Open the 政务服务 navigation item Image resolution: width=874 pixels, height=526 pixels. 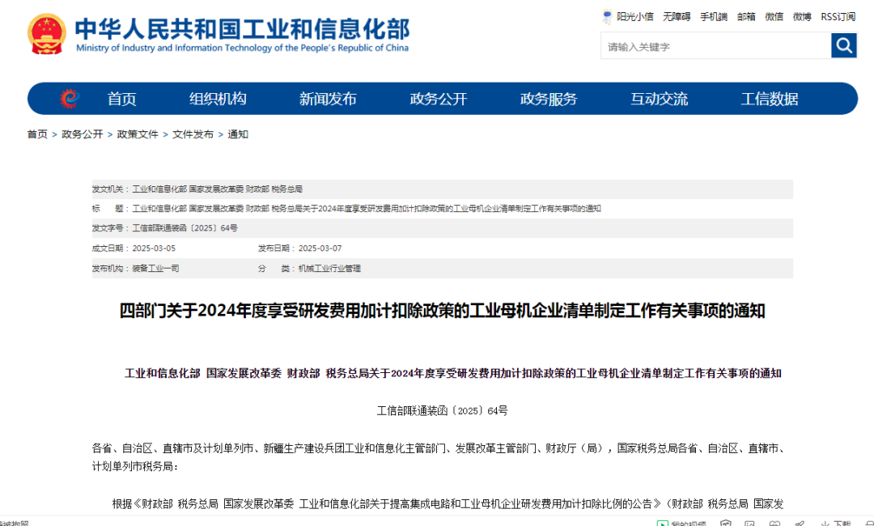549,99
